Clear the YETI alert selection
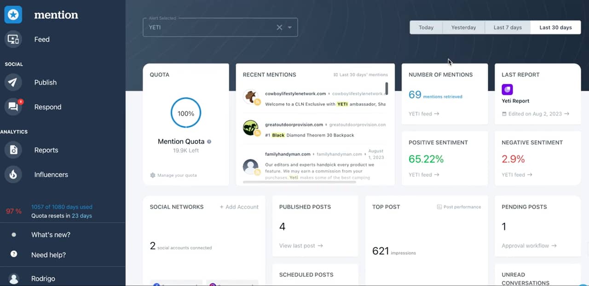 pyautogui.click(x=279, y=28)
